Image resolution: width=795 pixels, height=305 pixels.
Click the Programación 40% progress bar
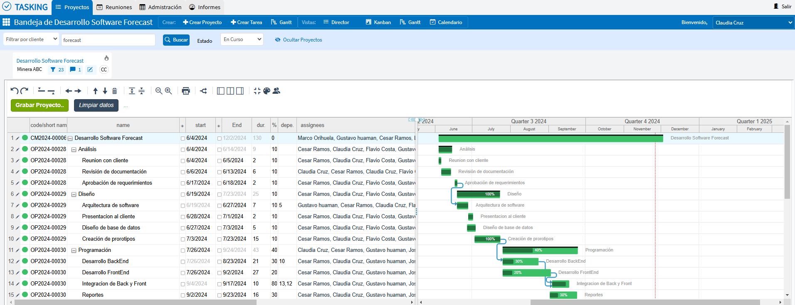(540, 250)
